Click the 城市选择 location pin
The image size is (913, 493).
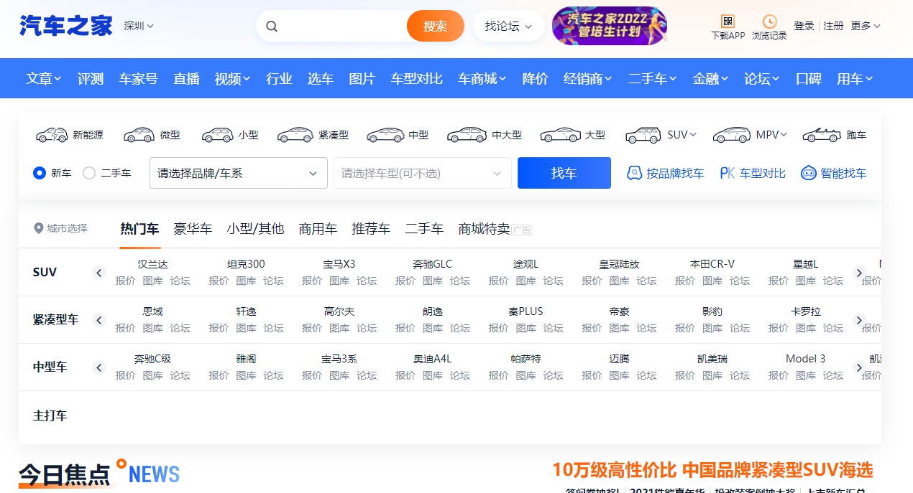coord(39,228)
